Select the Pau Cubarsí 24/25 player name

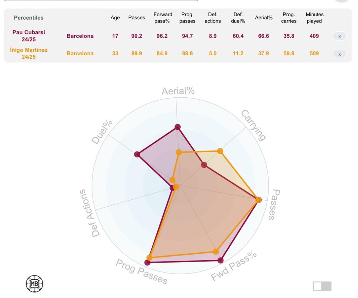tap(29, 36)
